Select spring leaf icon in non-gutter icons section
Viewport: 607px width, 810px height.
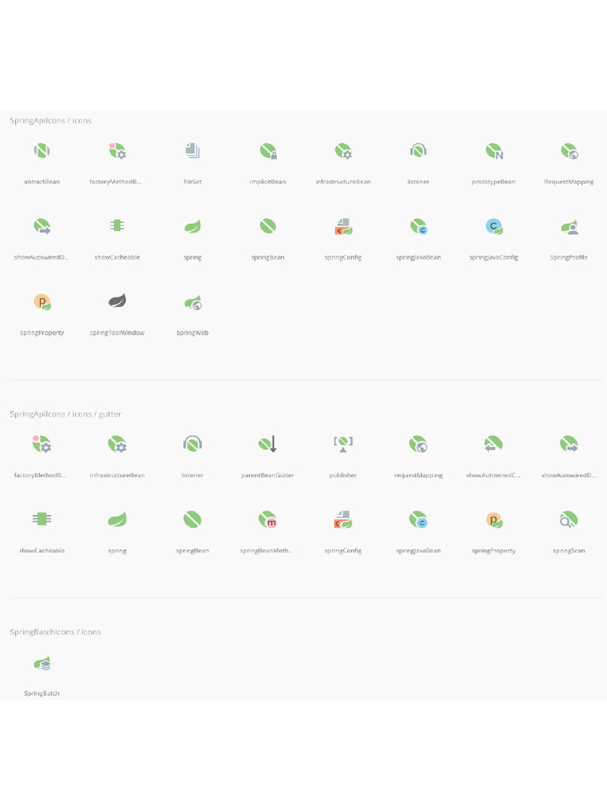[193, 226]
